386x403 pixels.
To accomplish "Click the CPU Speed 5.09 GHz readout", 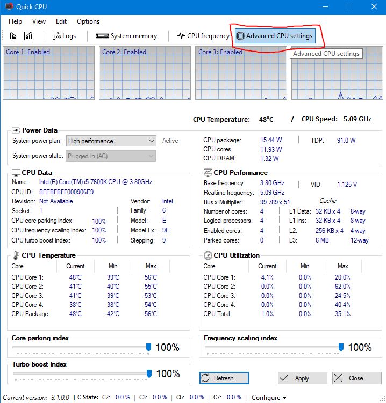I will click(x=337, y=119).
